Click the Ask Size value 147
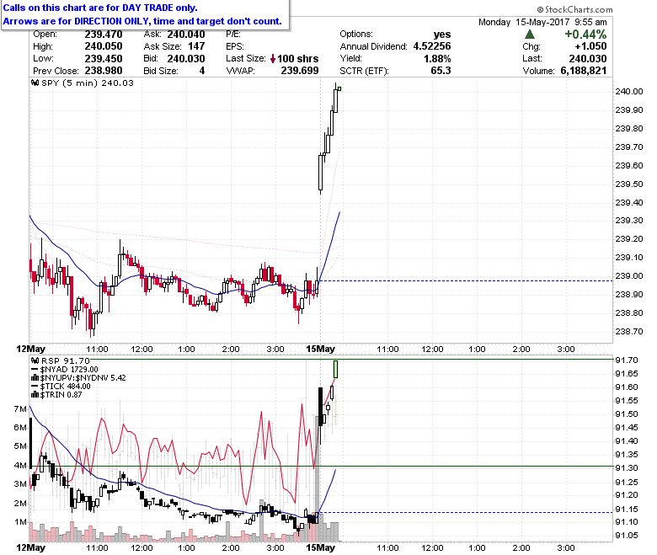The width and height of the screenshot is (657, 555). pos(196,46)
